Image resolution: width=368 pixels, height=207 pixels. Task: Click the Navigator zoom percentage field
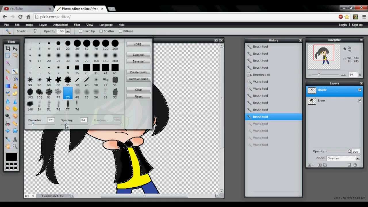tap(352, 75)
